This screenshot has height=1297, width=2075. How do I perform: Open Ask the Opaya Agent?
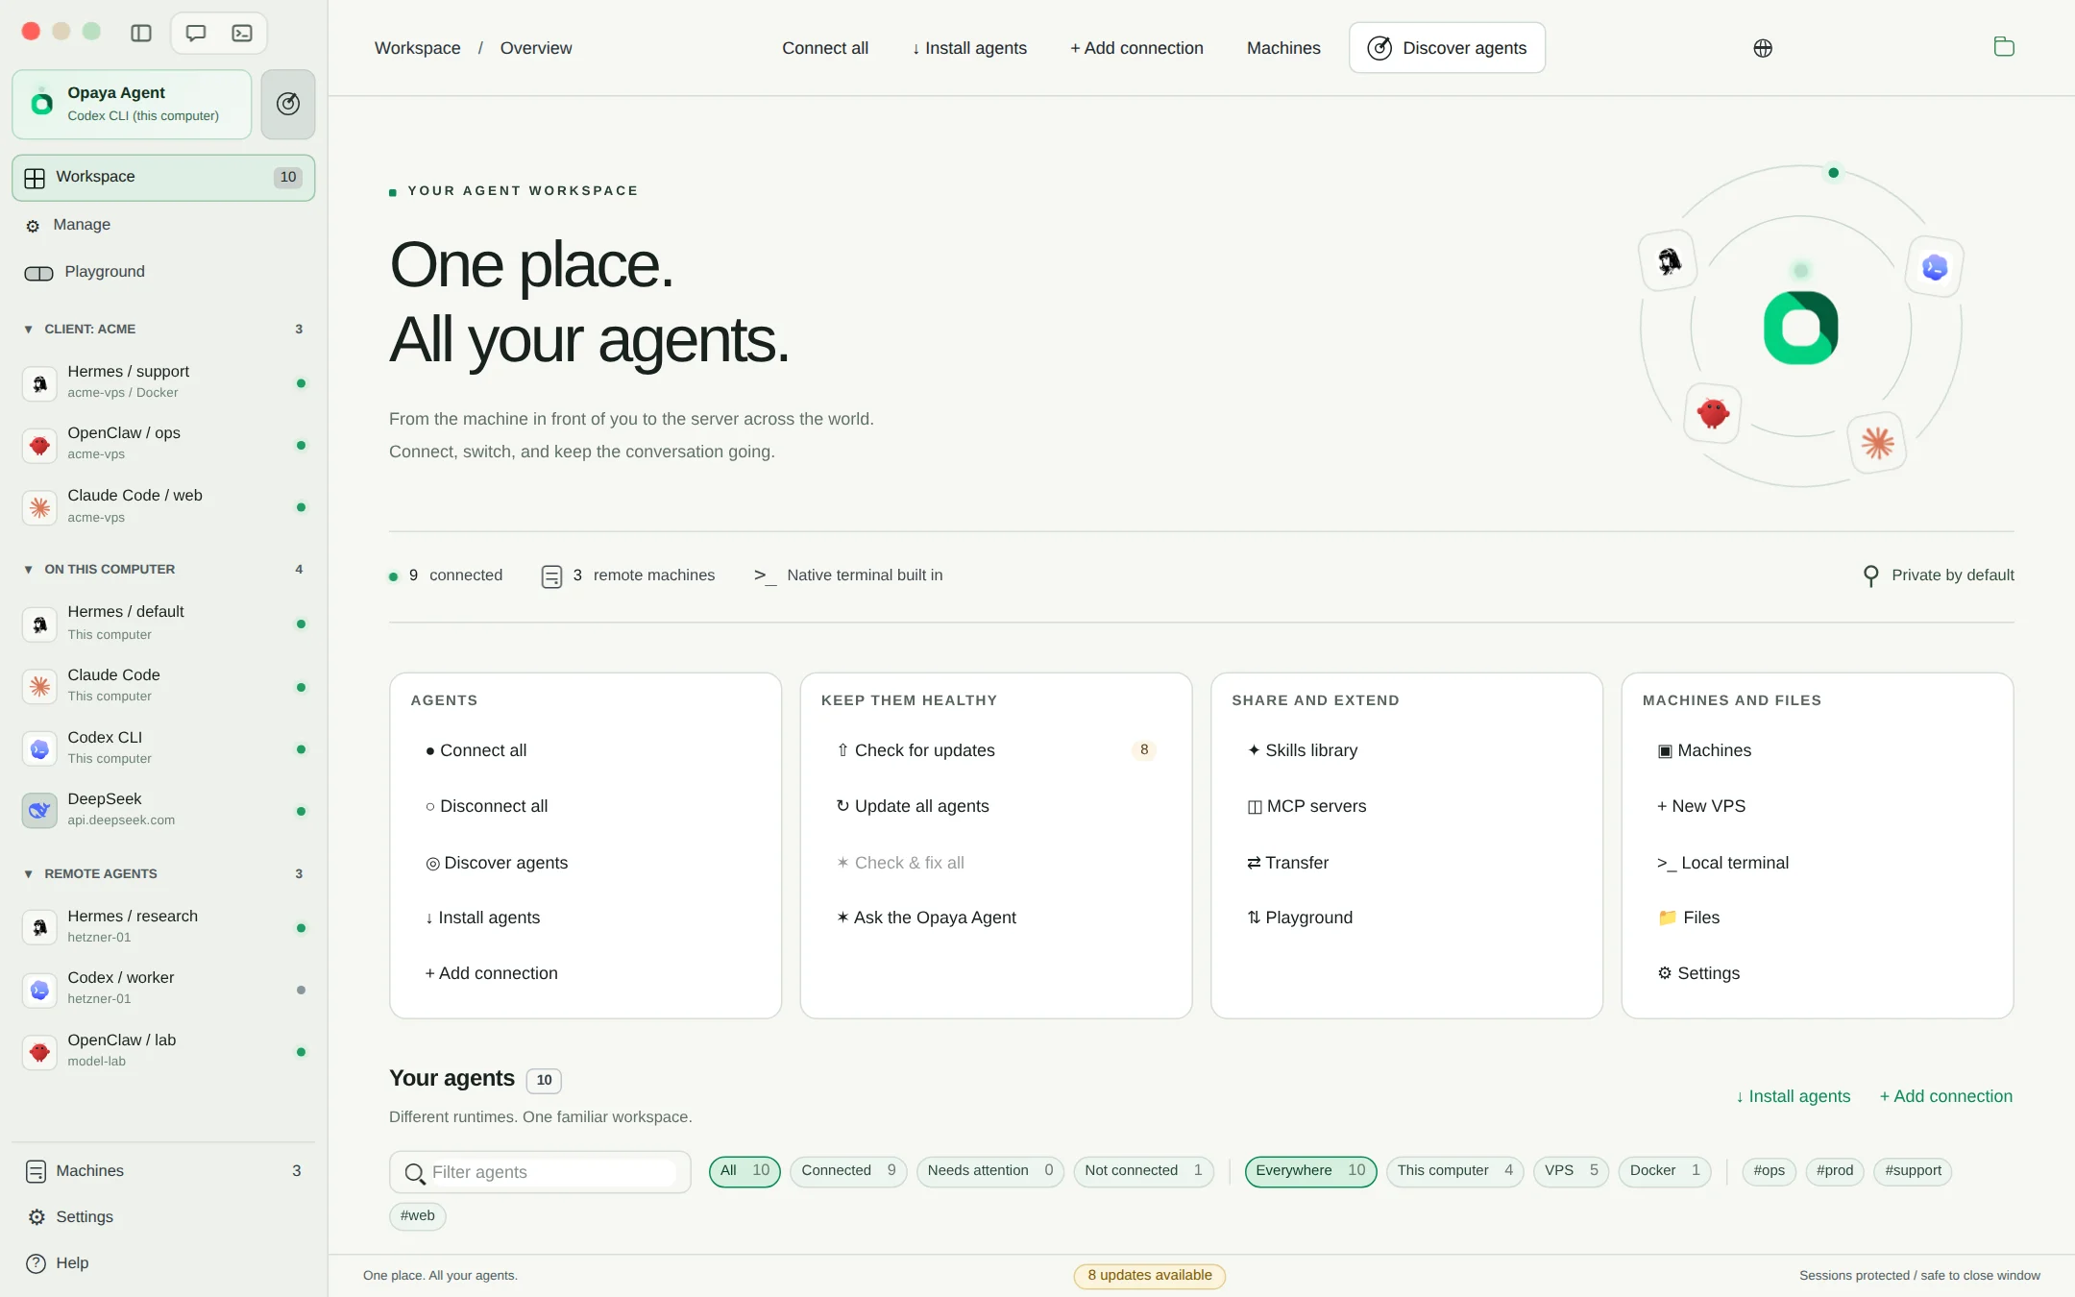pyautogui.click(x=996, y=918)
